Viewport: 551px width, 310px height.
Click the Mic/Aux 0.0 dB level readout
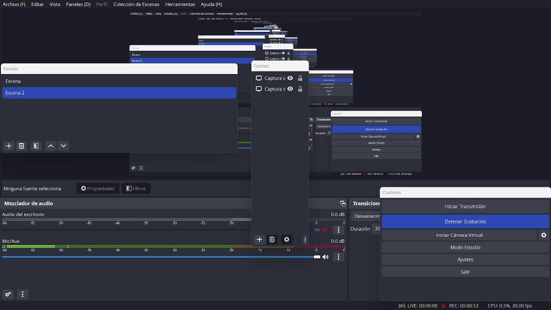337,241
